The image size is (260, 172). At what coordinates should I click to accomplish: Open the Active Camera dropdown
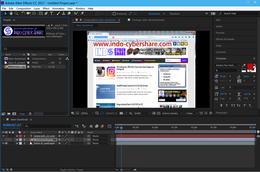click(x=172, y=113)
